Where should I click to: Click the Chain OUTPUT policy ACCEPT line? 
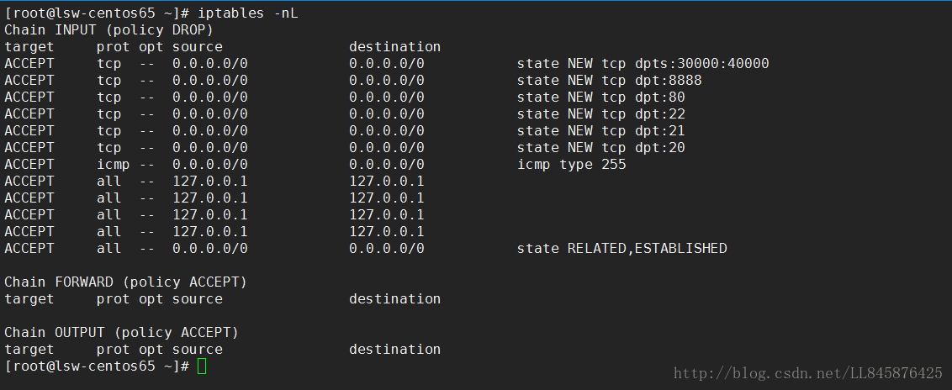(x=121, y=332)
